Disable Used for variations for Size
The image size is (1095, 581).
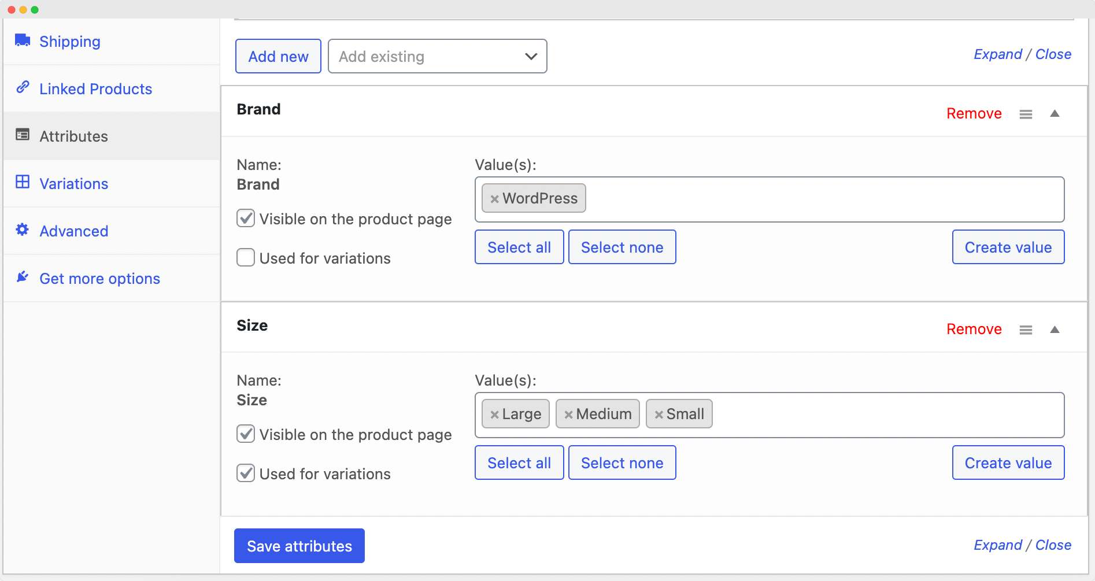[245, 473]
